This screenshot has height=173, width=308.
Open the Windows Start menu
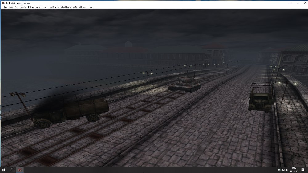(4, 170)
